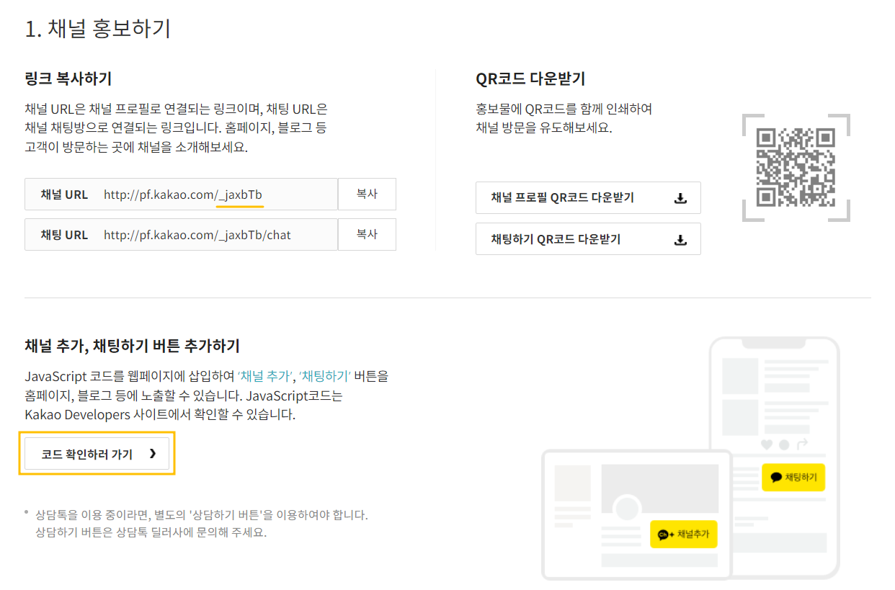Click the QR code image
The height and width of the screenshot is (590, 895).
pyautogui.click(x=796, y=167)
